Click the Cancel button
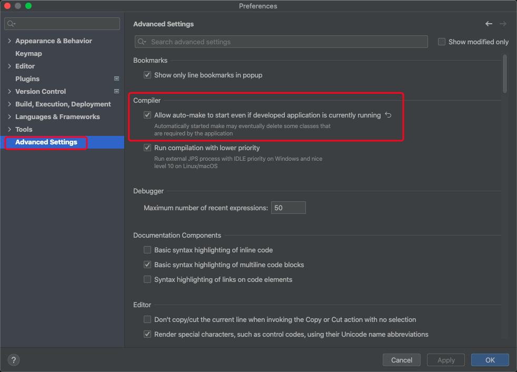The height and width of the screenshot is (372, 517). pos(401,360)
